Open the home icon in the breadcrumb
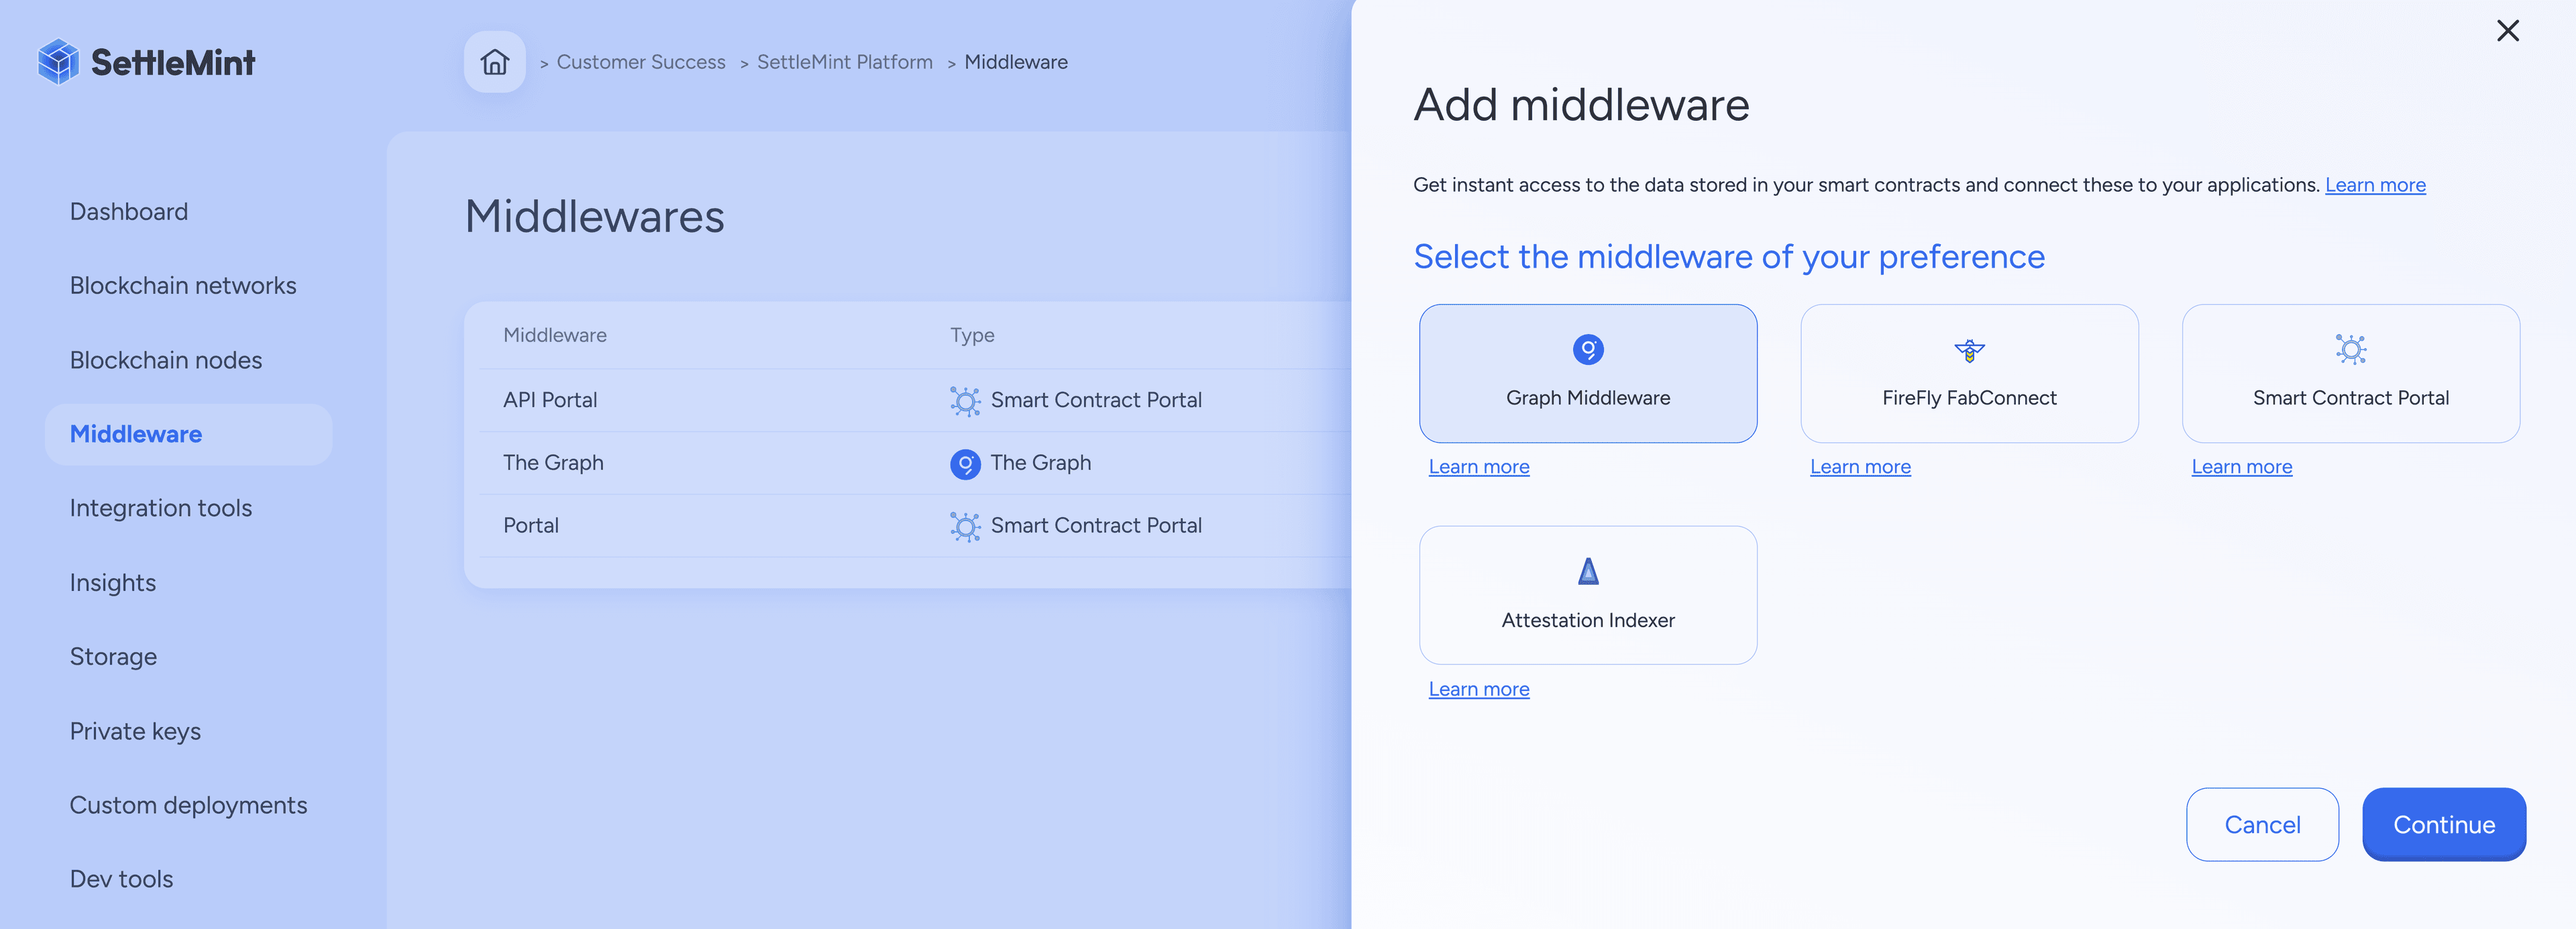Viewport: 2576px width, 929px height. click(494, 62)
